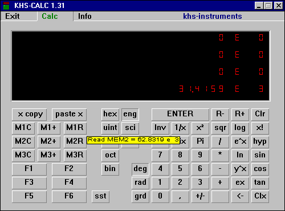Set angle mode to deg

(140, 169)
